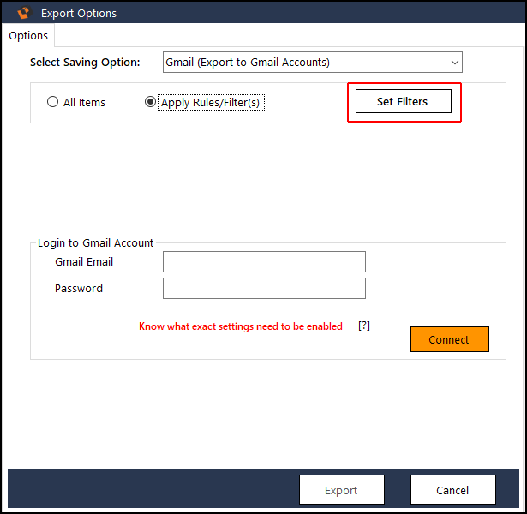Start export with the Export button
The image size is (527, 514).
point(342,490)
